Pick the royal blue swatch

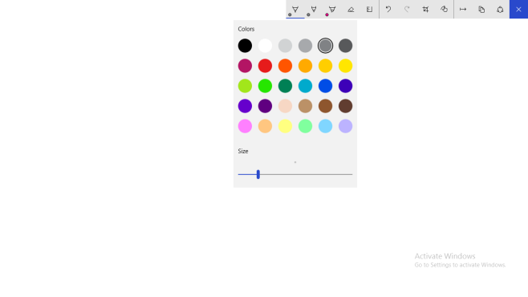pyautogui.click(x=325, y=86)
